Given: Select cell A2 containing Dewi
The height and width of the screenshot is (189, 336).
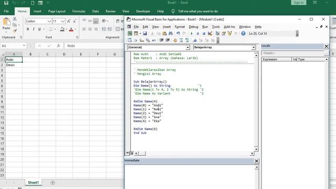Looking at the screenshot, I should 14,65.
